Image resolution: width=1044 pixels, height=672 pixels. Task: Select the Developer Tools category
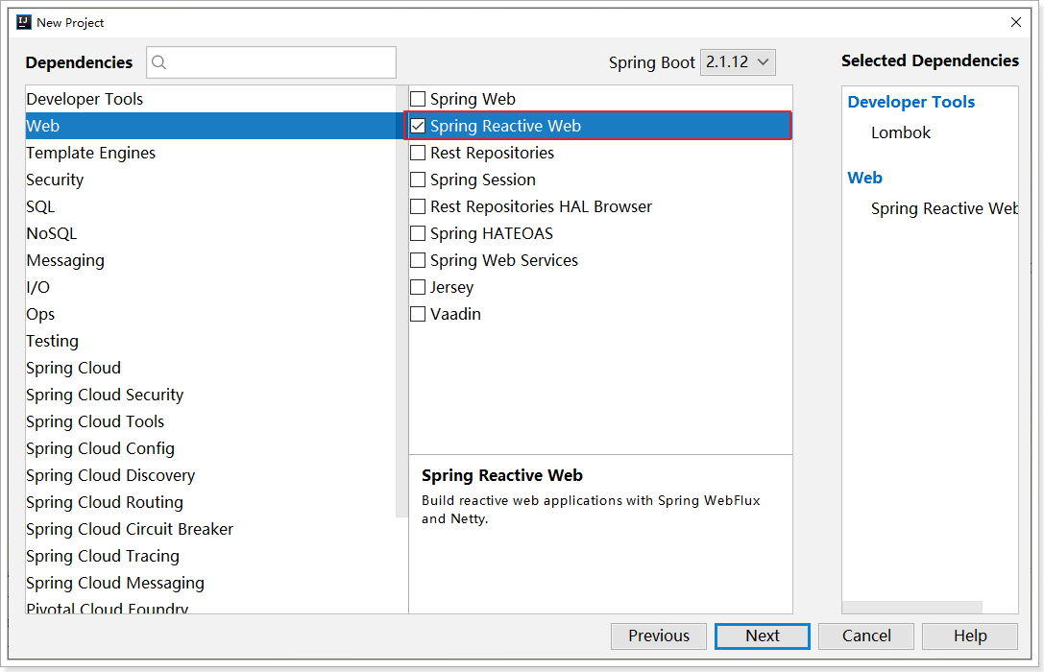pos(210,99)
